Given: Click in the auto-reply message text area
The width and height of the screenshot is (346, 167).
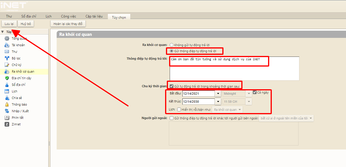Looking at the screenshot, I should click(x=234, y=72).
